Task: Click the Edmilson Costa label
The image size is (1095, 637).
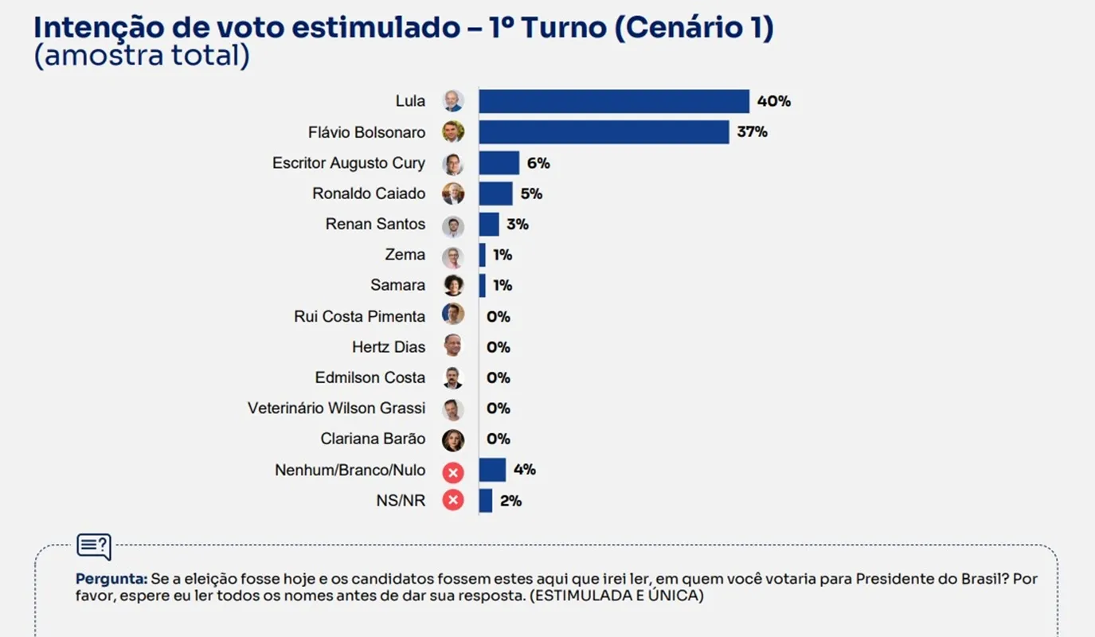Action: (x=370, y=377)
